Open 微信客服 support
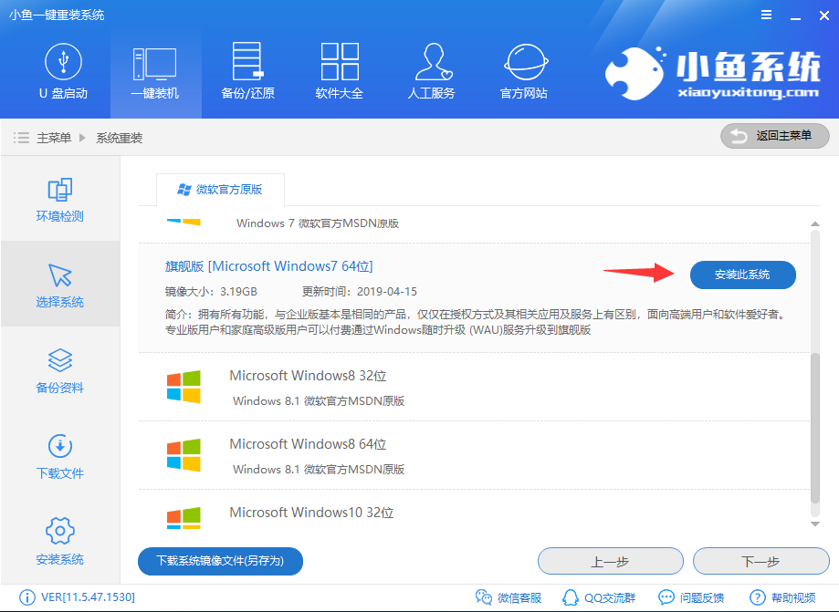The width and height of the screenshot is (839, 612). pos(509,597)
